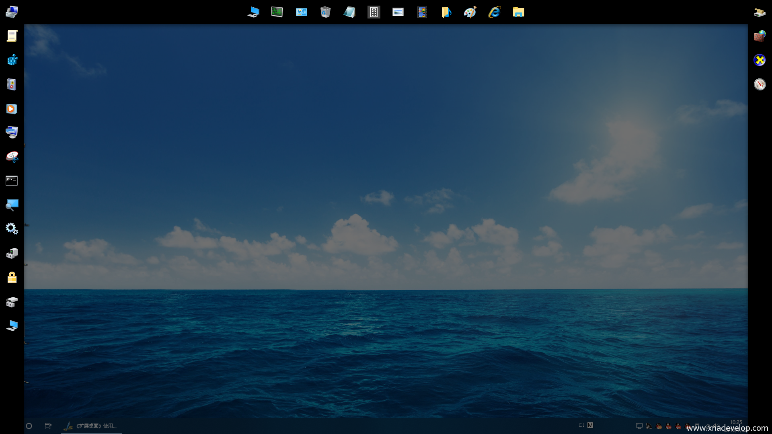This screenshot has width=772, height=434.
Task: Open the Services gears icon
Action: 12,229
